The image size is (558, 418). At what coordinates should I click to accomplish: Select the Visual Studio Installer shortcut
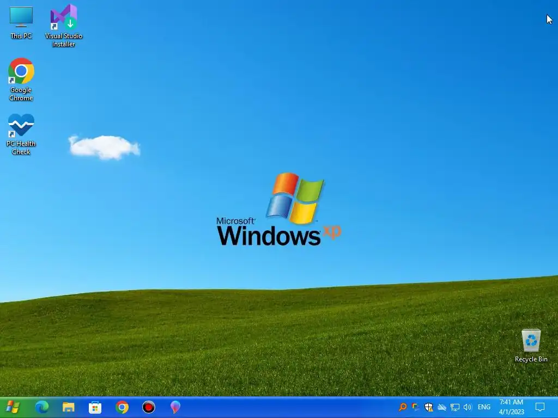(x=64, y=26)
